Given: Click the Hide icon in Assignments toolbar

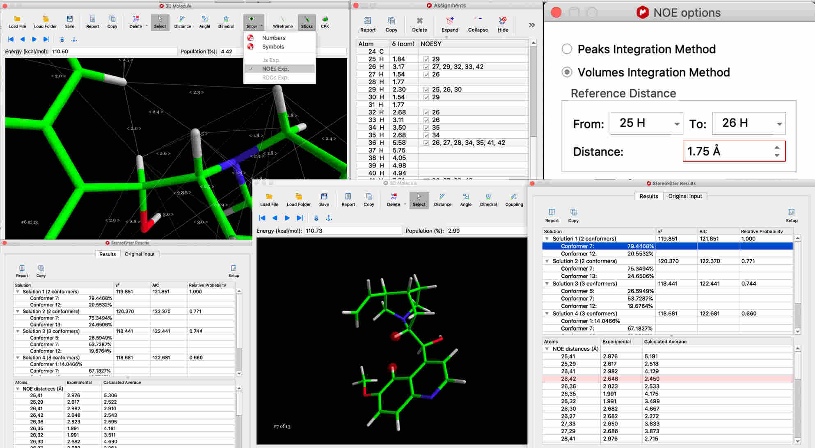Looking at the screenshot, I should pos(503,24).
